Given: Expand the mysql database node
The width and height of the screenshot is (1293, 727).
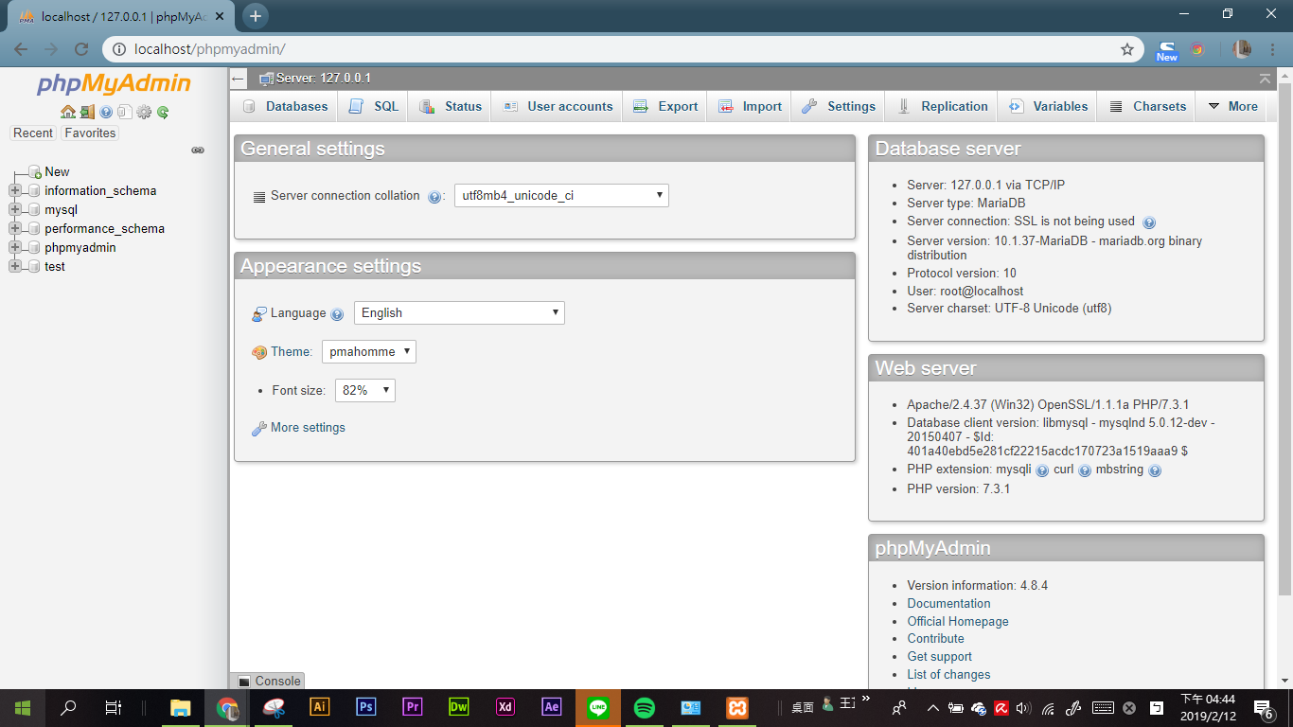Looking at the screenshot, I should [14, 209].
